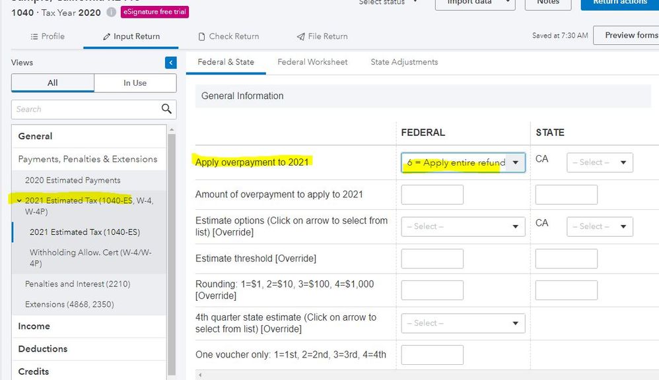Image resolution: width=659 pixels, height=380 pixels.
Task: Collapse the 2021 Estimated Tax tree item
Action: click(x=20, y=201)
